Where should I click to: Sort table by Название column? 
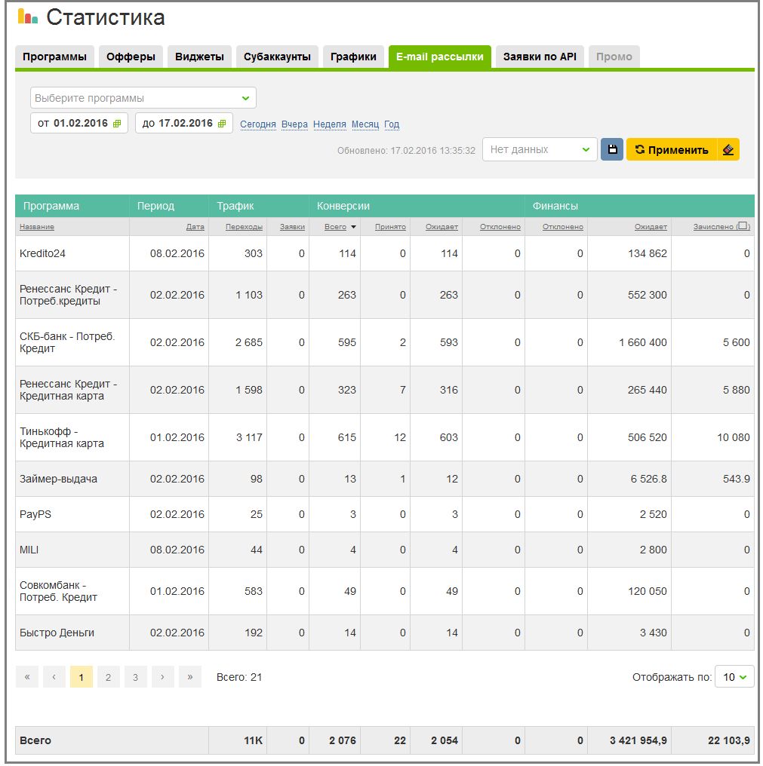pyautogui.click(x=37, y=227)
